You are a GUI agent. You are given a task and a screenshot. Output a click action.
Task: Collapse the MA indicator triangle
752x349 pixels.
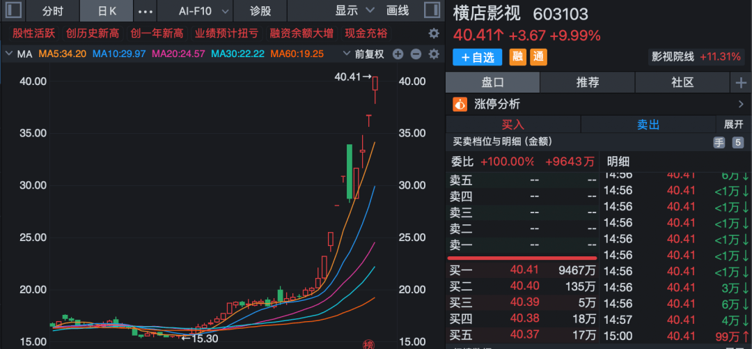coord(8,54)
